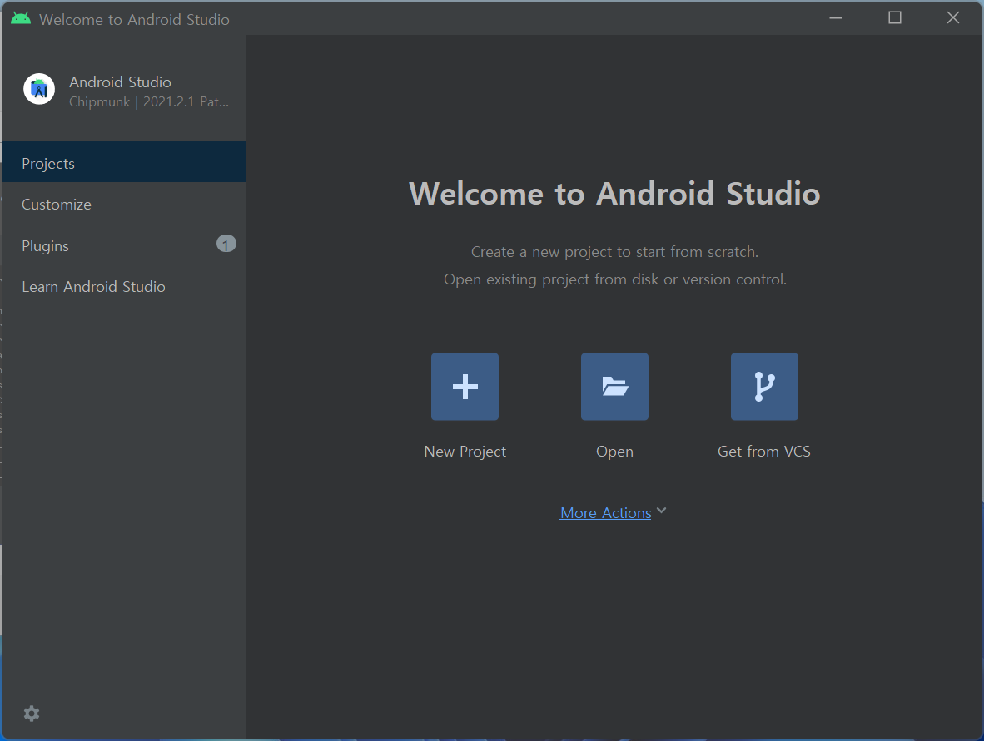The height and width of the screenshot is (741, 984).
Task: Click the Android Studio logo in sidebar
Action: click(x=39, y=89)
